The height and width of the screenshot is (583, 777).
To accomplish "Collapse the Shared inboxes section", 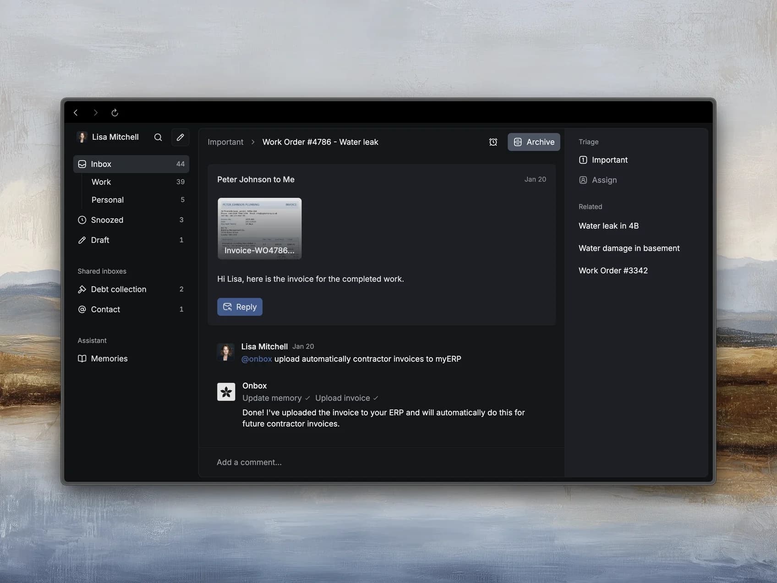I will pyautogui.click(x=102, y=271).
